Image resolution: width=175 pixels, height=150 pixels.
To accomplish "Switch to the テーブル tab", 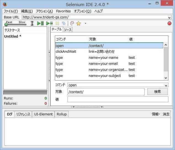I will 56,29.
